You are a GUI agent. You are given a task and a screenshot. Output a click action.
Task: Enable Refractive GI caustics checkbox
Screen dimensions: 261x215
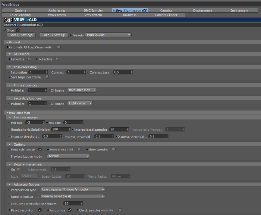pos(57,59)
